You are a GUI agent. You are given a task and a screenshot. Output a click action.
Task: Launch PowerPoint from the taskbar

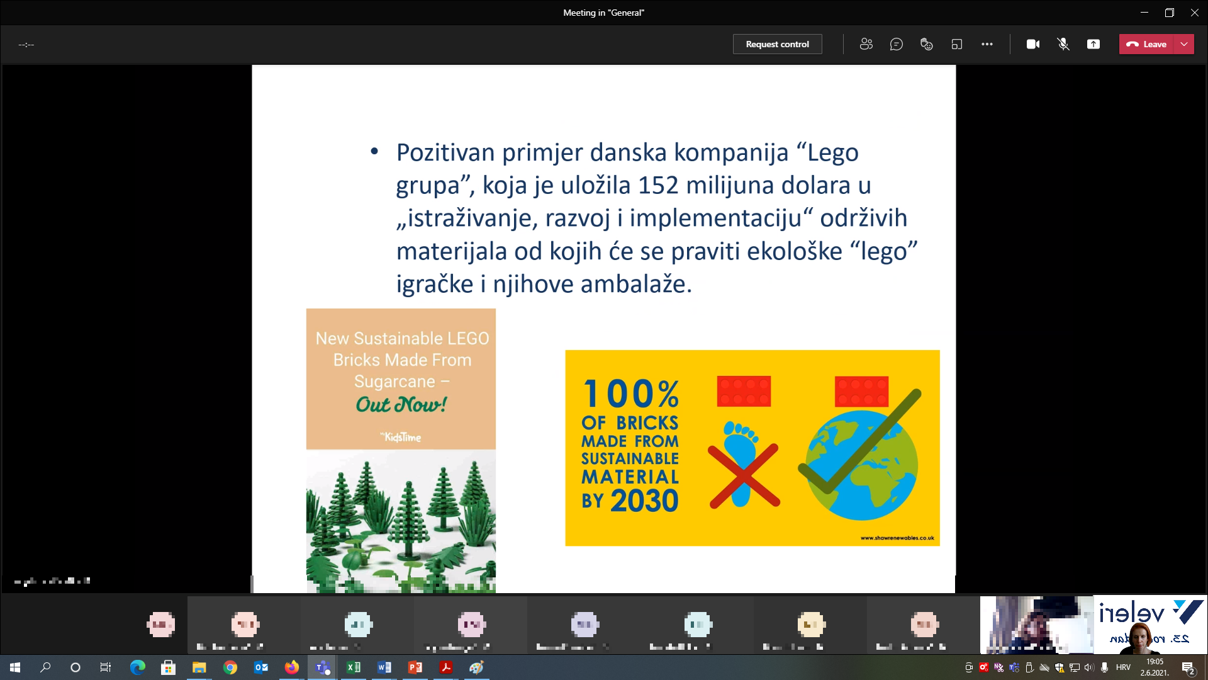pos(415,667)
